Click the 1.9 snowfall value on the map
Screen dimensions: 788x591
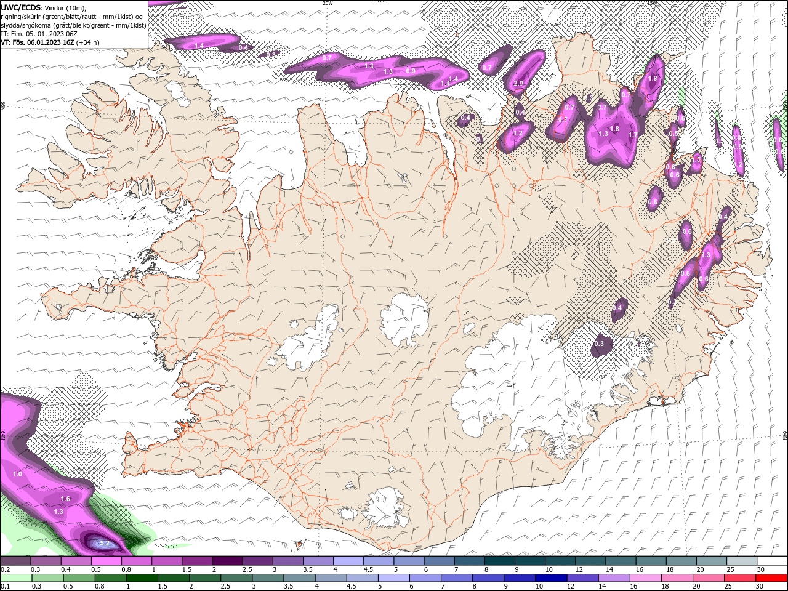coord(653,79)
